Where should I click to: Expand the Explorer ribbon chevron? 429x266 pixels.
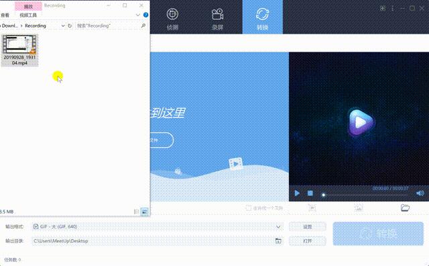(x=138, y=15)
